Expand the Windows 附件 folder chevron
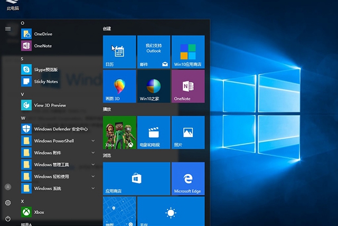Screen dimensions: 338x226 click(93, 153)
